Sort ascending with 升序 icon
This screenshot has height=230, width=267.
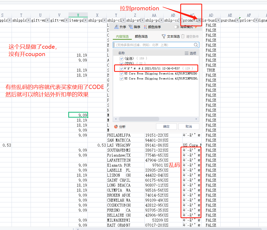pyautogui.click(x=116, y=27)
